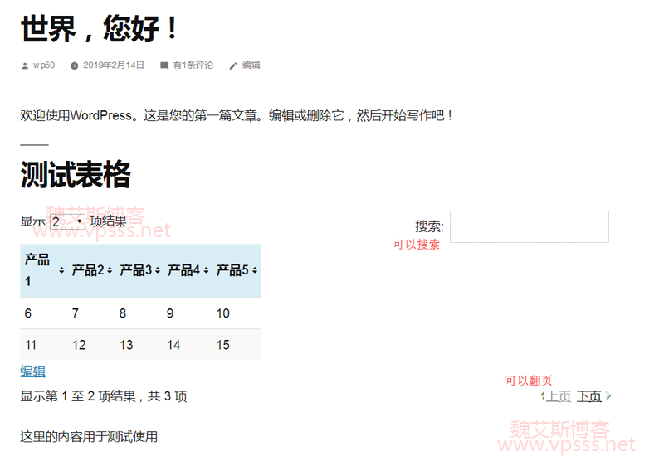This screenshot has width=664, height=456.
Task: Click the 产品4 column header text
Action: 183,270
